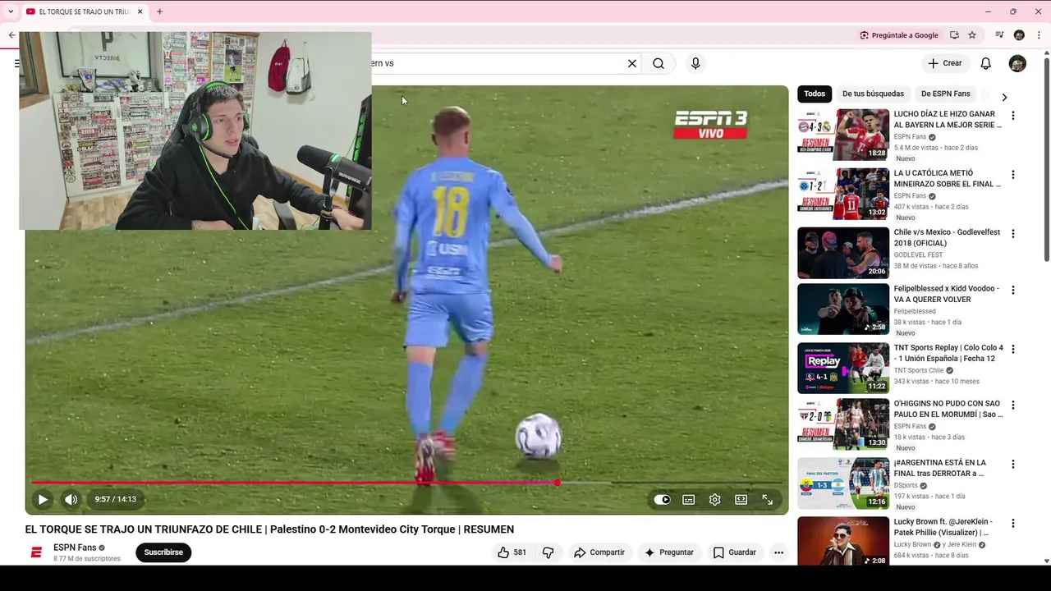Open ESPN Fans channel logo
Image resolution: width=1051 pixels, height=591 pixels.
(x=36, y=552)
